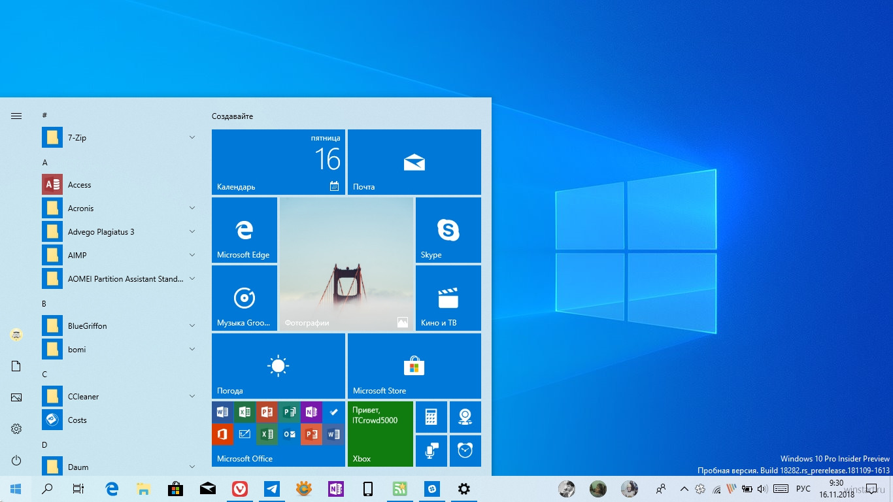
Task: Open Task View on the taskbar
Action: [78, 489]
